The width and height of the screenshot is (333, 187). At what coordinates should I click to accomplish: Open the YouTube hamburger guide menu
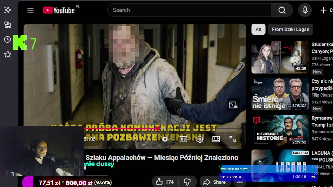coord(30,10)
